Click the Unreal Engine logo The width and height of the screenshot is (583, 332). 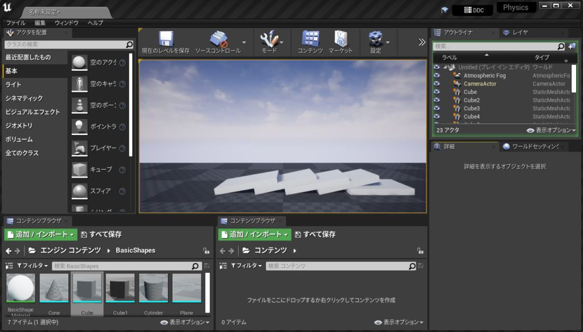7,8
